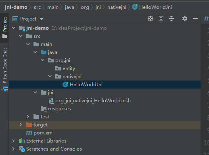Collapse the jni-demo root node
209x155 pixels.
coord(14,28)
